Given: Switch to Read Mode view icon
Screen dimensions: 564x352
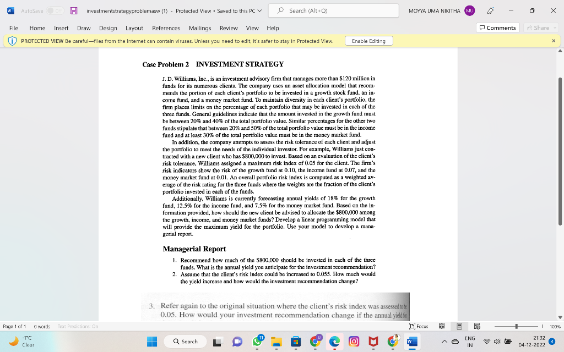Looking at the screenshot, I should tap(442, 326).
